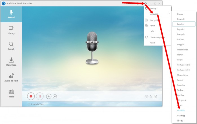Select Nederlands language
This screenshot has width=197, height=124.
(182, 50)
